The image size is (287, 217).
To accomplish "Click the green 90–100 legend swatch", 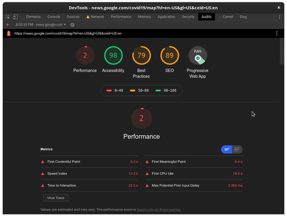I will pyautogui.click(x=158, y=91).
